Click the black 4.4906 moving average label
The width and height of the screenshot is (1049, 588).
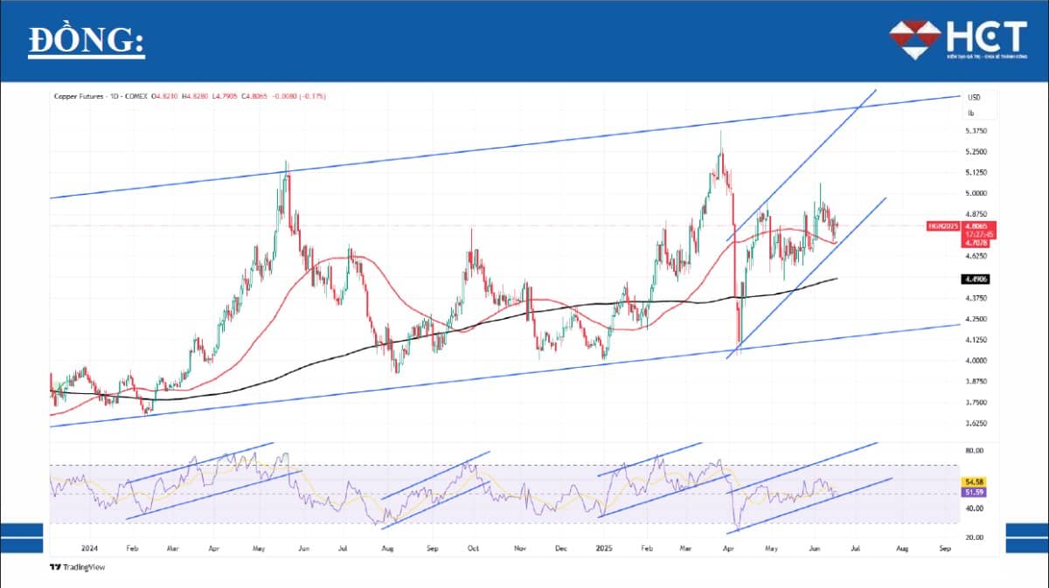975,279
